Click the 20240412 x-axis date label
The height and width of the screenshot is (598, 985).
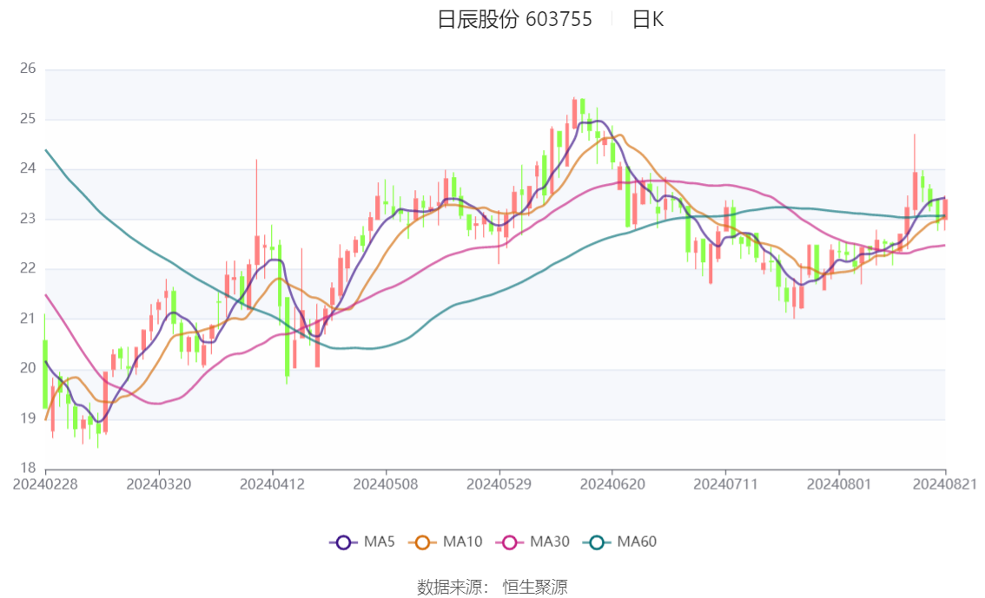tap(272, 484)
